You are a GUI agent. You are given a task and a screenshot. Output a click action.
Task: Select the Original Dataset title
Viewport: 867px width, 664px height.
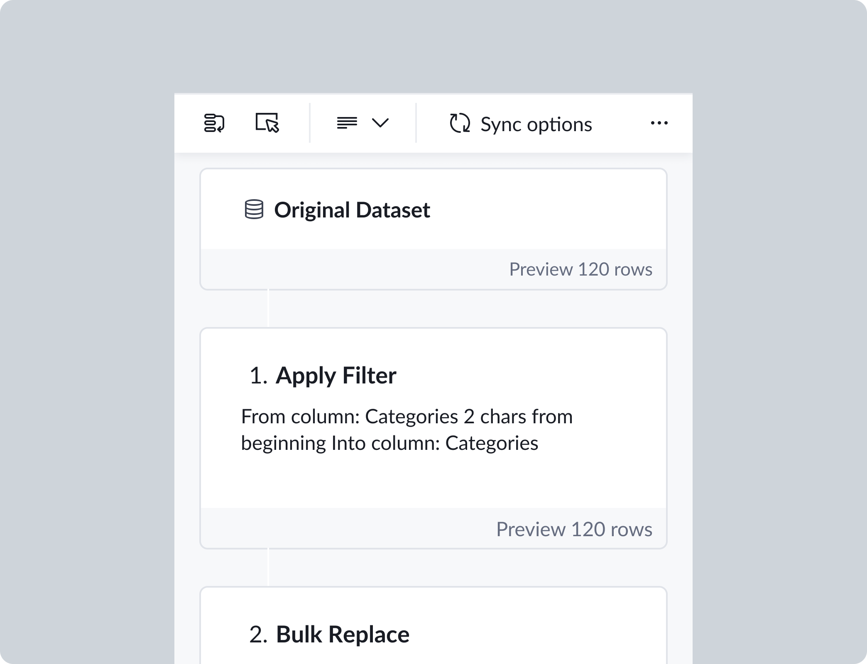[352, 210]
